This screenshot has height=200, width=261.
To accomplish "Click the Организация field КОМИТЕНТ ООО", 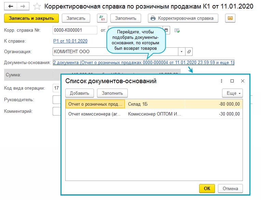I will (x=115, y=51).
